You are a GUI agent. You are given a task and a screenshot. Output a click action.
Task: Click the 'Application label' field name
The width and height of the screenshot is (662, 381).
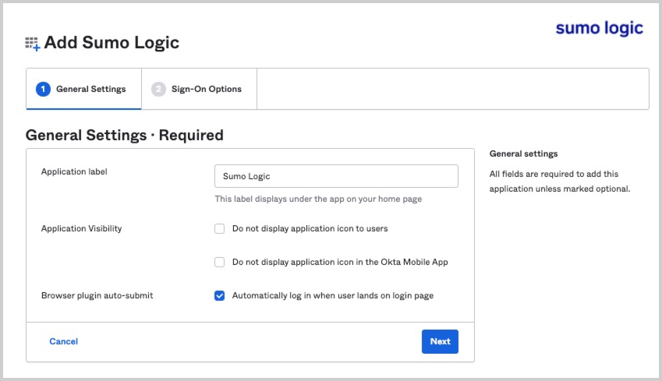(74, 171)
